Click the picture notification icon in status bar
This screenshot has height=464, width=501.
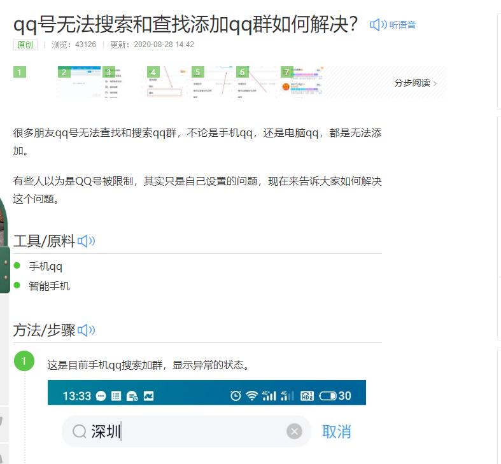148,397
